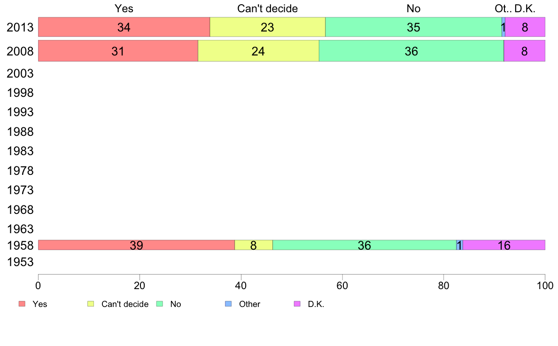This screenshot has width=558, height=346.
Task: Select the 2008 D.K. segment showing 8
Action: pyautogui.click(x=525, y=51)
